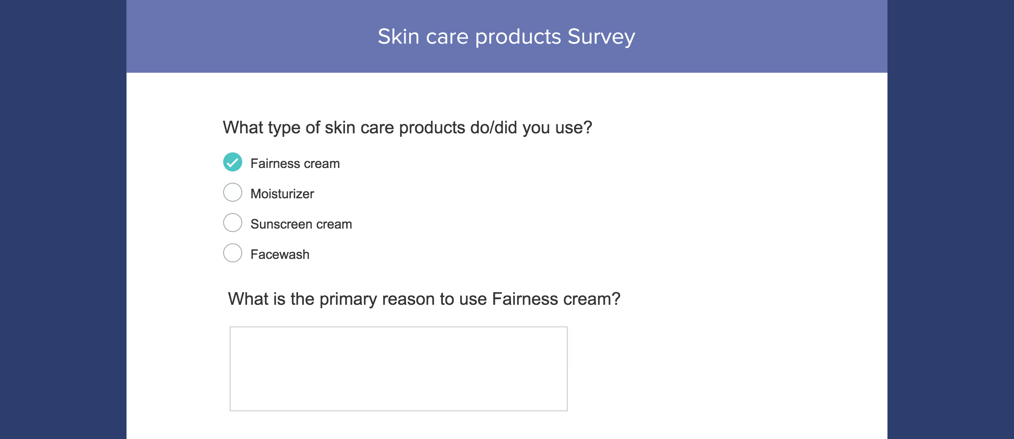Click the Sunscreen cream label text

click(301, 224)
